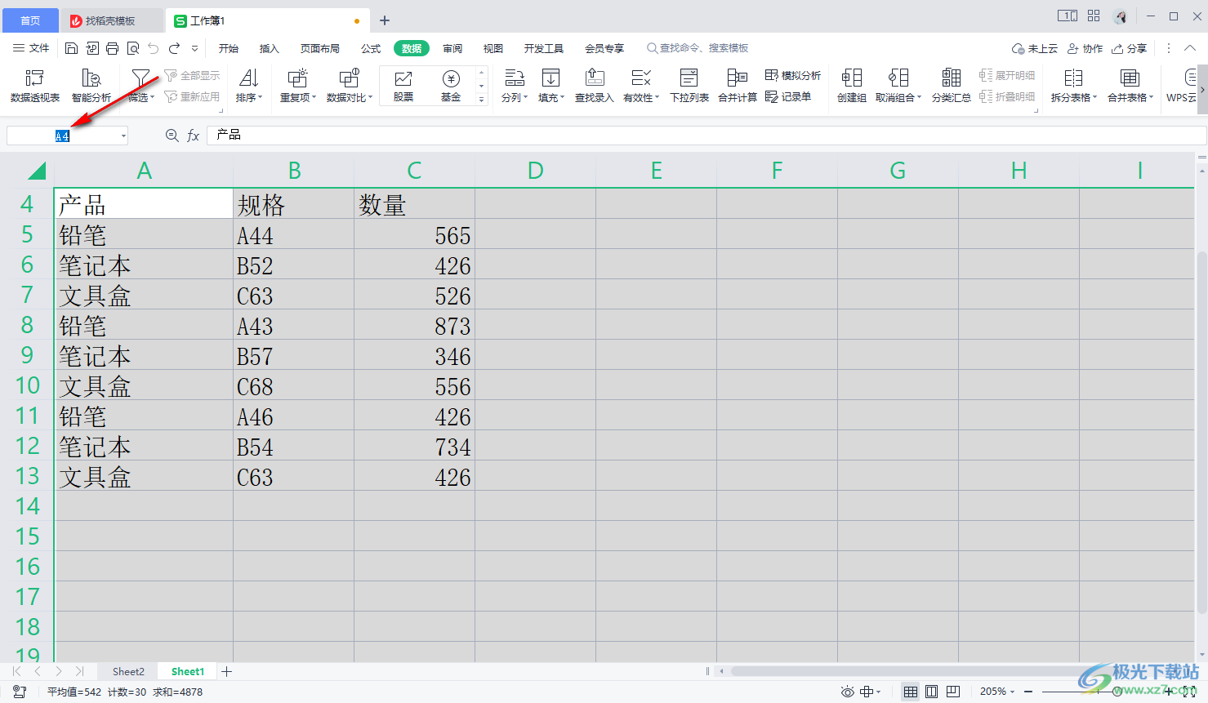Click the zoom magnifier next to fx
Image resolution: width=1208 pixels, height=703 pixels.
[x=172, y=136]
